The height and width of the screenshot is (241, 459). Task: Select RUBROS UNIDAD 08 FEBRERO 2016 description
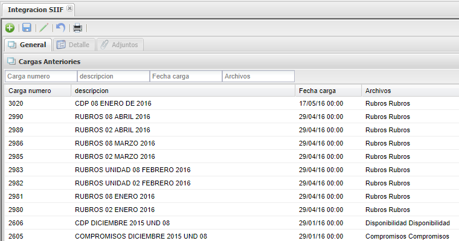pos(133,170)
